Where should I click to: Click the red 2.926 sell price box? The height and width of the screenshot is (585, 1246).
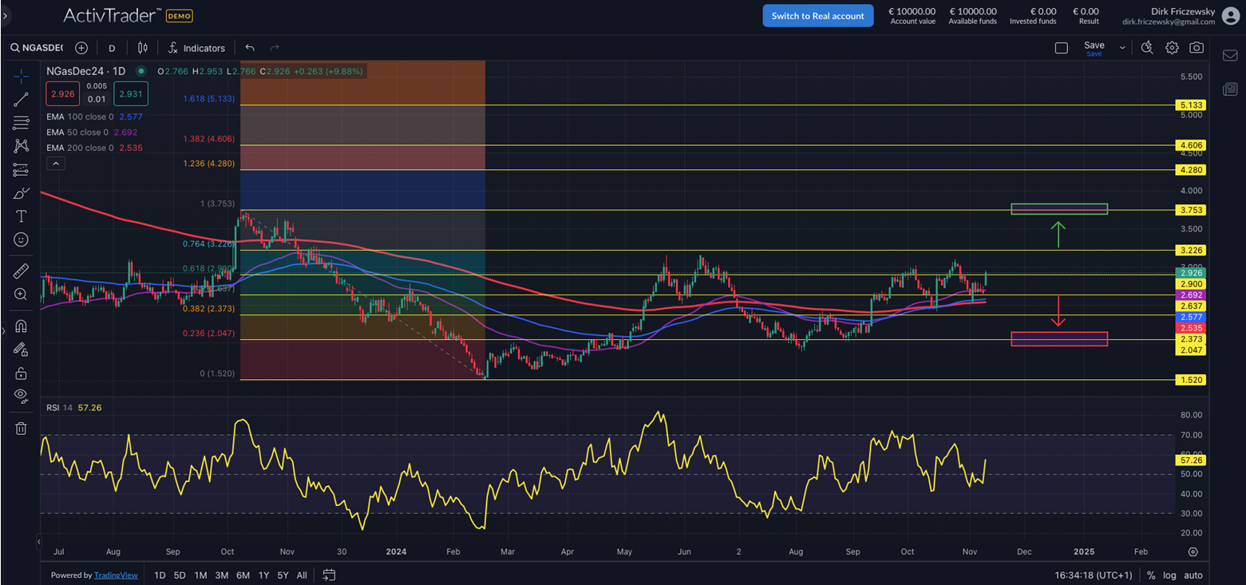(x=62, y=94)
